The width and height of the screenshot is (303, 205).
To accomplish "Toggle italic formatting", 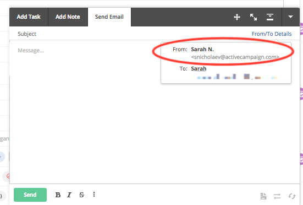I will tap(69, 195).
